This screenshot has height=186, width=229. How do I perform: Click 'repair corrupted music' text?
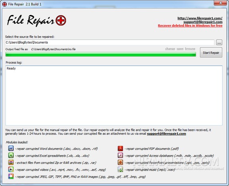[x=150, y=170]
